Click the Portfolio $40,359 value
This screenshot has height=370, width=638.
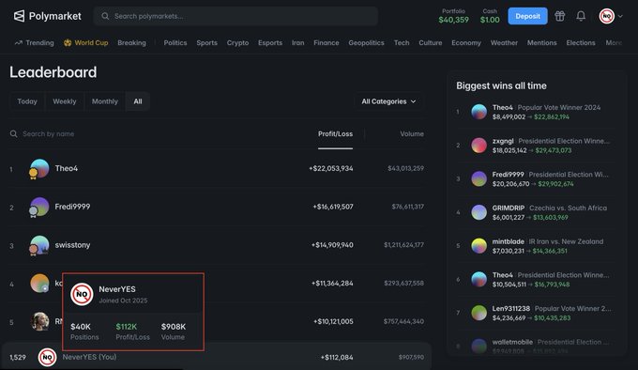click(x=454, y=20)
